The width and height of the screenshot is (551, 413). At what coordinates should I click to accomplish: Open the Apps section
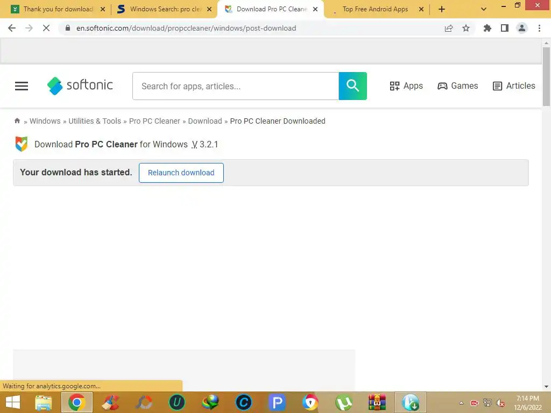point(406,86)
